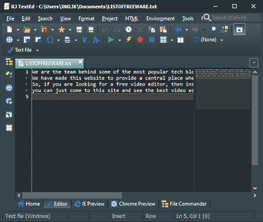Select the LISTOFFREEWARE.txt document tab

(49, 64)
